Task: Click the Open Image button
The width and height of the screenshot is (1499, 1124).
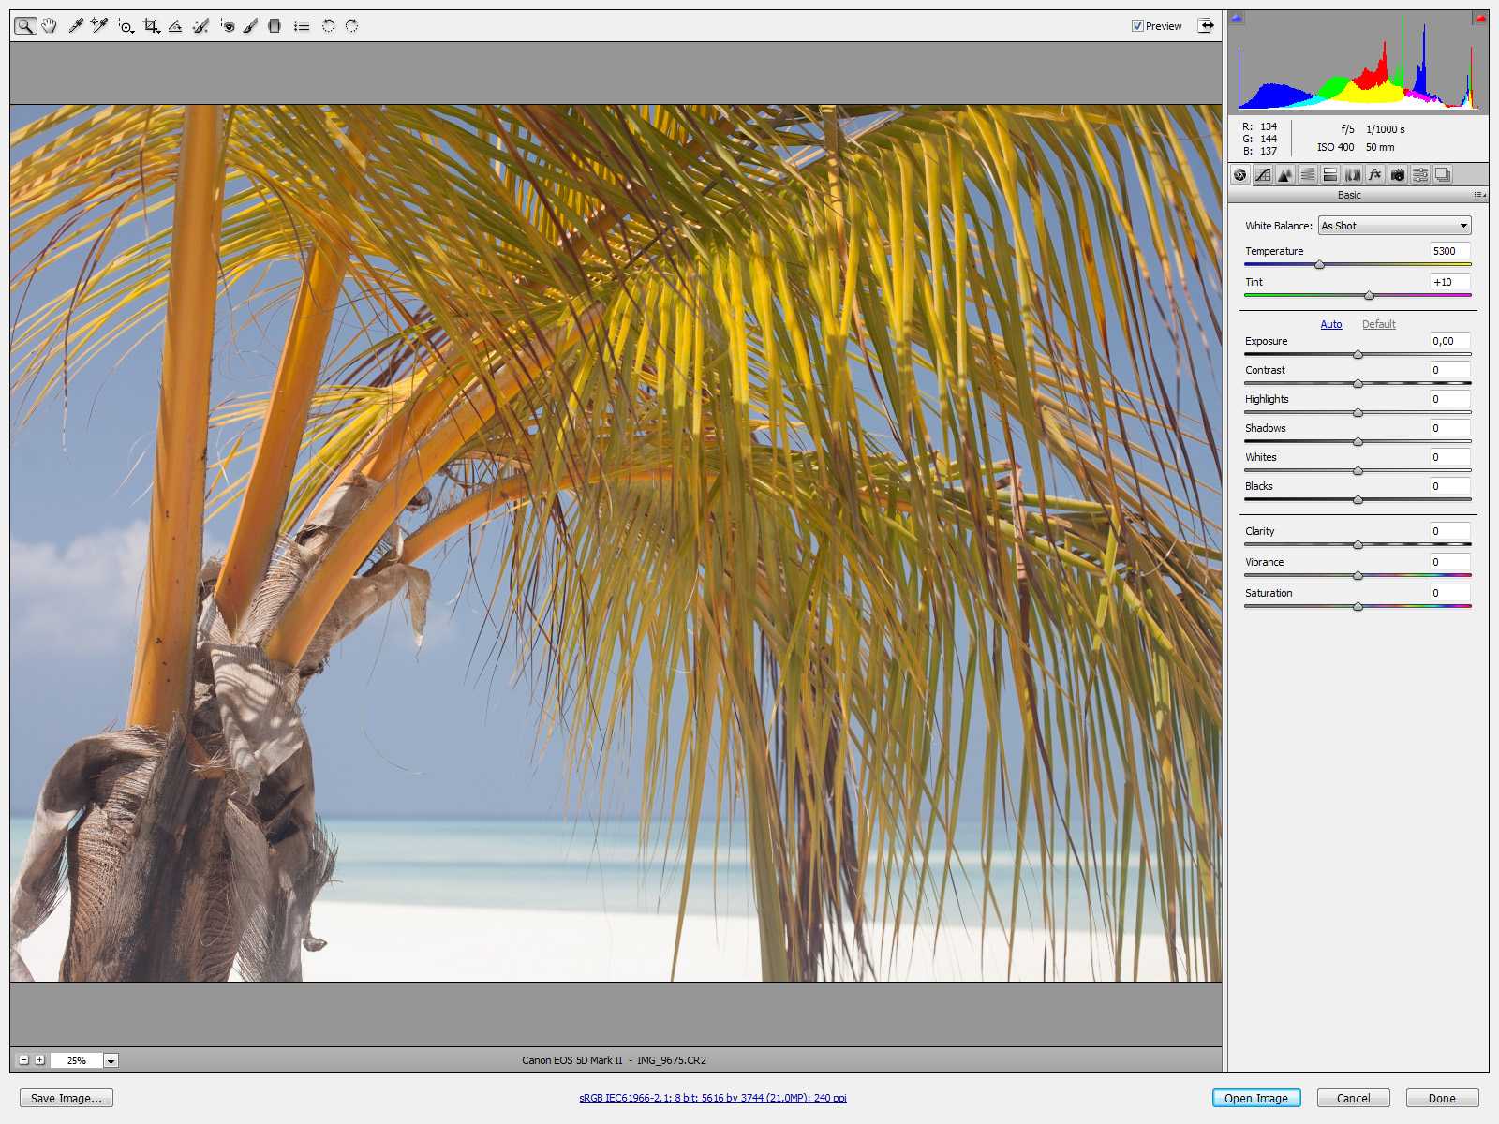Action: tap(1255, 1098)
